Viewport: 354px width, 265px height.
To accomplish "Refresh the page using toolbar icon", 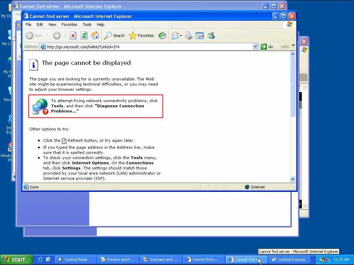I will coord(84,36).
